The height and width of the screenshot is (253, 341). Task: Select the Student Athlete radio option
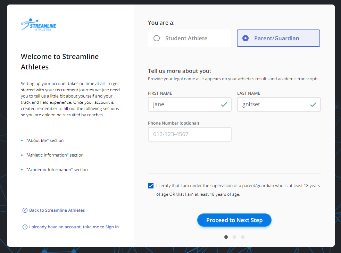coord(189,38)
